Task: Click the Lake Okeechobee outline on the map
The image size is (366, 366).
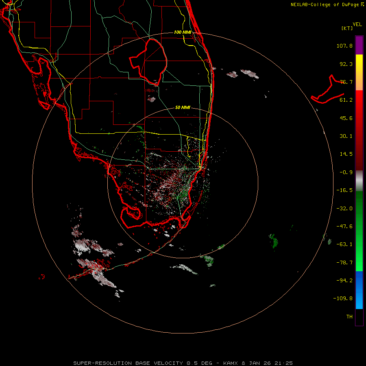Action: point(148,62)
